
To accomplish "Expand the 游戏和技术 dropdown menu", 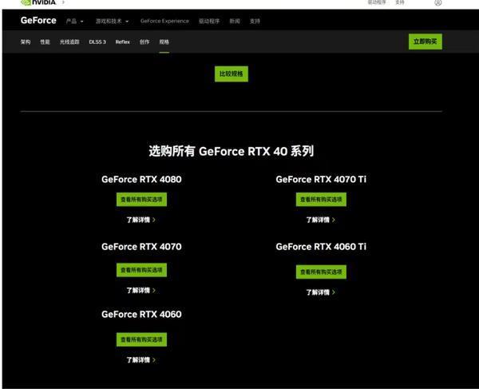I will pos(112,21).
